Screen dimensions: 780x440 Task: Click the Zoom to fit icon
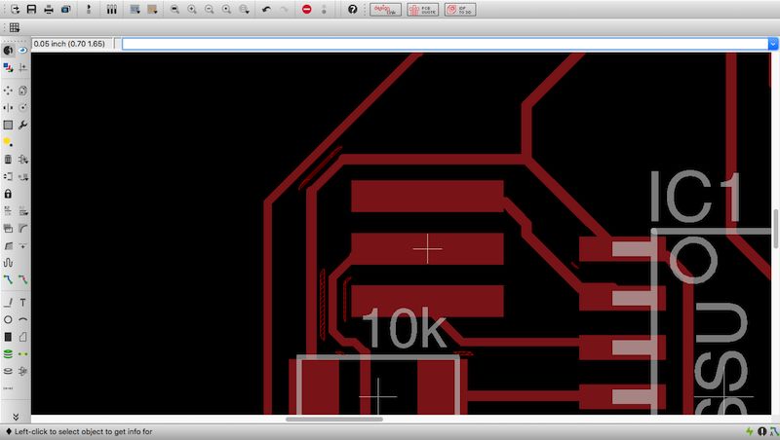(x=175, y=9)
